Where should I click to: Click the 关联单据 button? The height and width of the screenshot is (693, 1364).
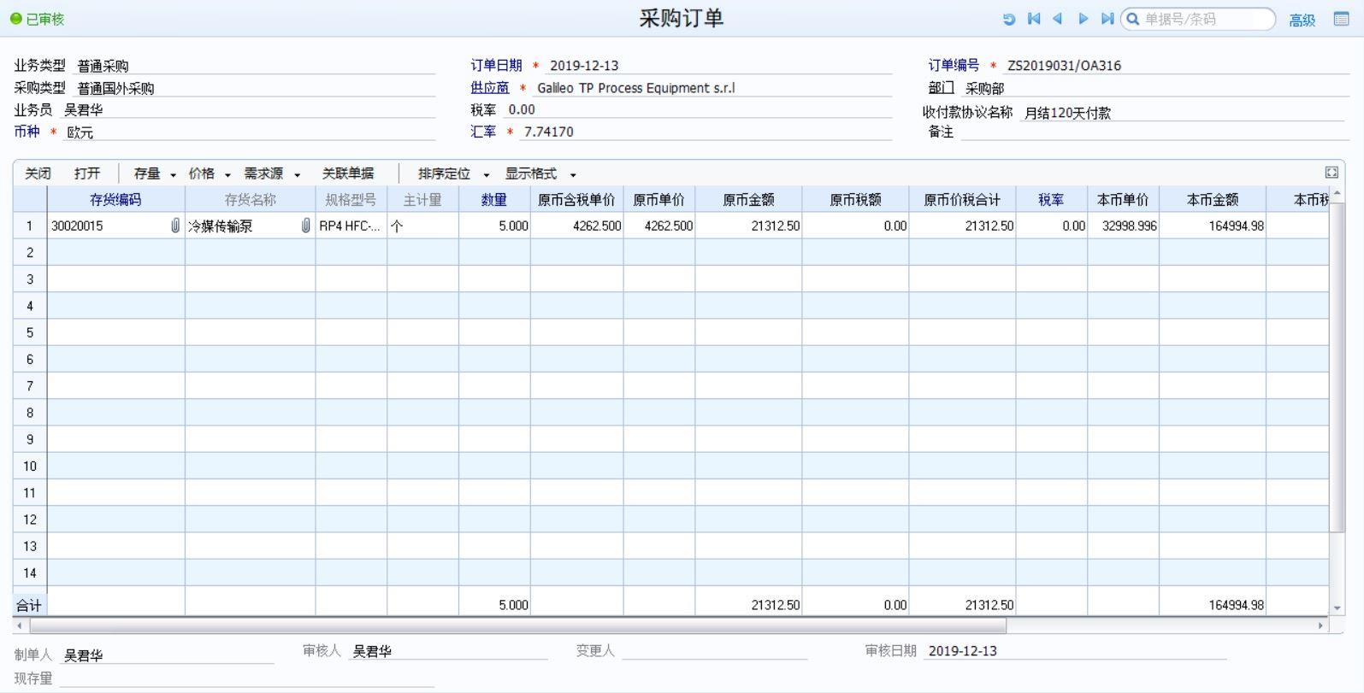pos(348,173)
